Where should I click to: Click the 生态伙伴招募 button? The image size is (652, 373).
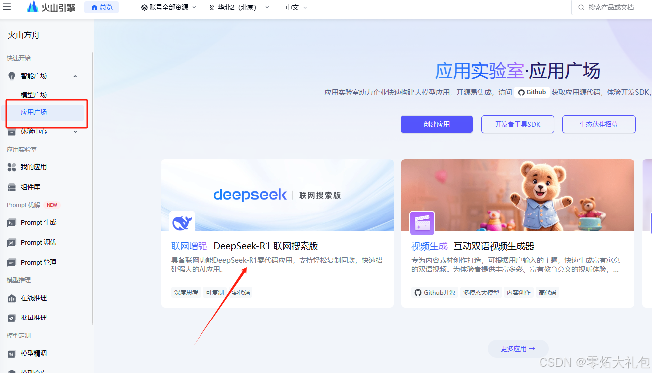click(x=599, y=124)
